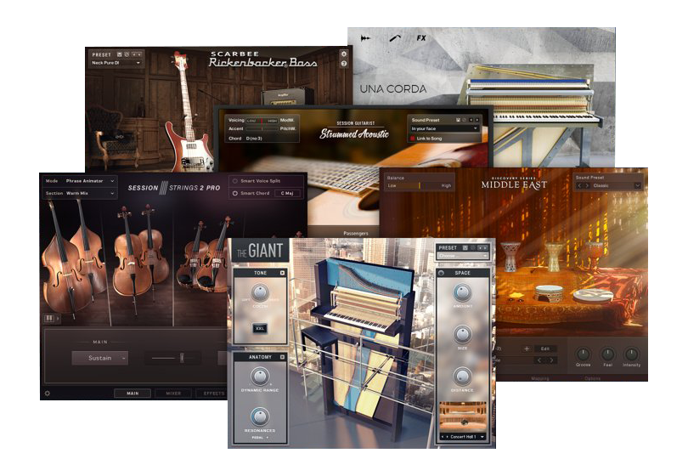Open Una Corda FX page
This screenshot has height=476, width=688.
coord(421,38)
